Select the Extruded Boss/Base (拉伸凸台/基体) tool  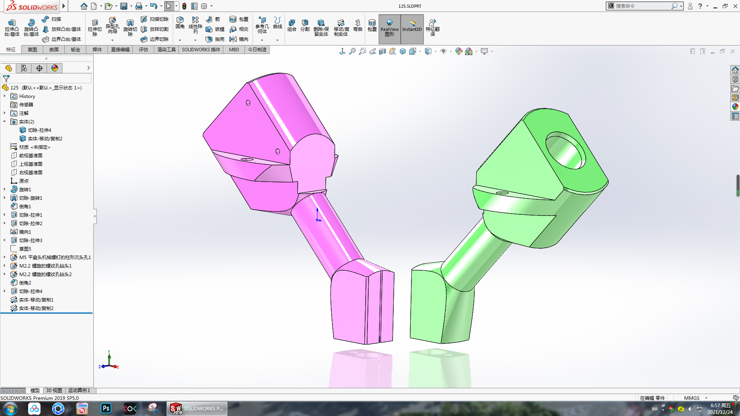[12, 28]
